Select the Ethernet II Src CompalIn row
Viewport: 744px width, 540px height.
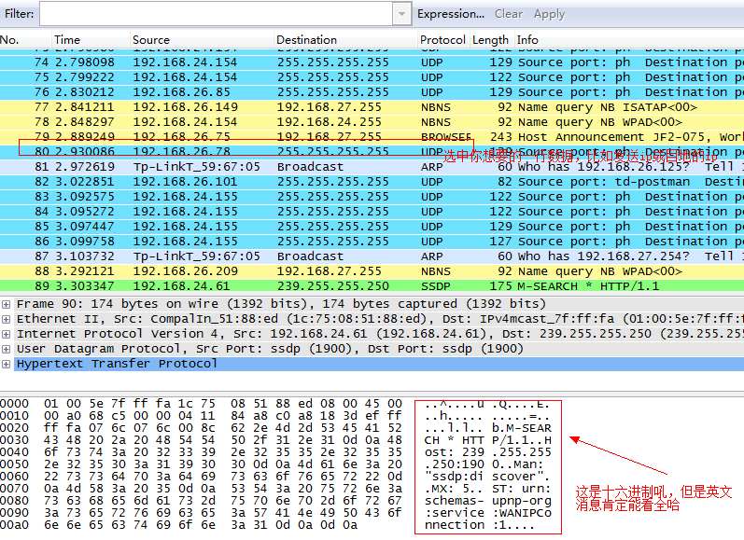(379, 319)
